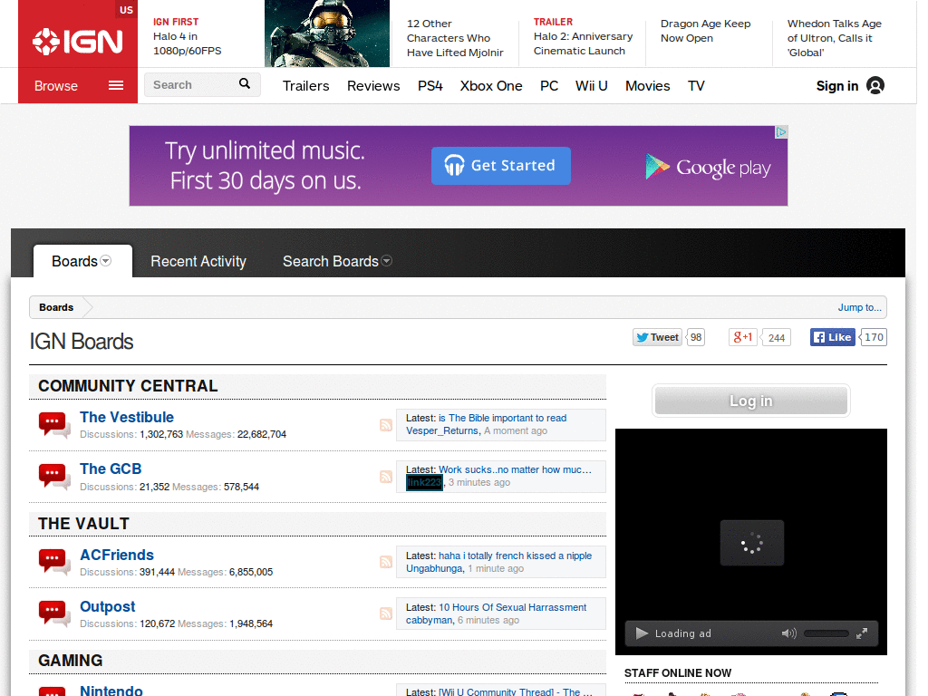This screenshot has height=696, width=928.
Task: Open The Vestibule RSS feed icon
Action: click(386, 425)
